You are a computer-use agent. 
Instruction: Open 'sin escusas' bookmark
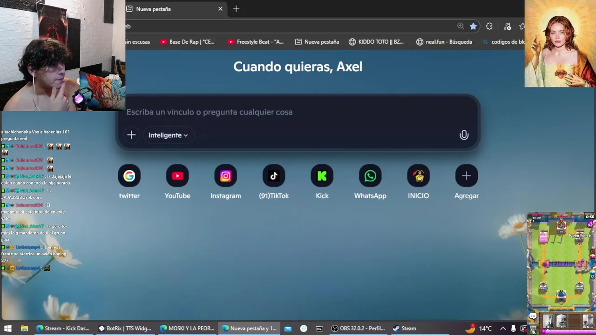(138, 42)
